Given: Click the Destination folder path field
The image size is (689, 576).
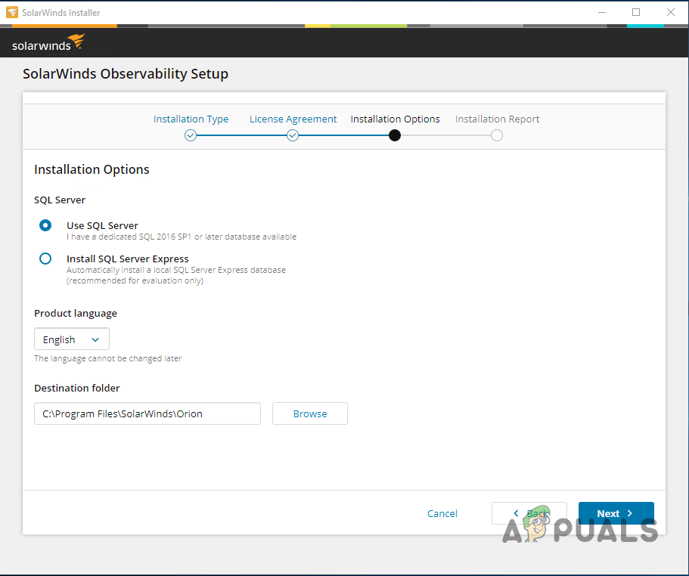Looking at the screenshot, I should (x=147, y=413).
